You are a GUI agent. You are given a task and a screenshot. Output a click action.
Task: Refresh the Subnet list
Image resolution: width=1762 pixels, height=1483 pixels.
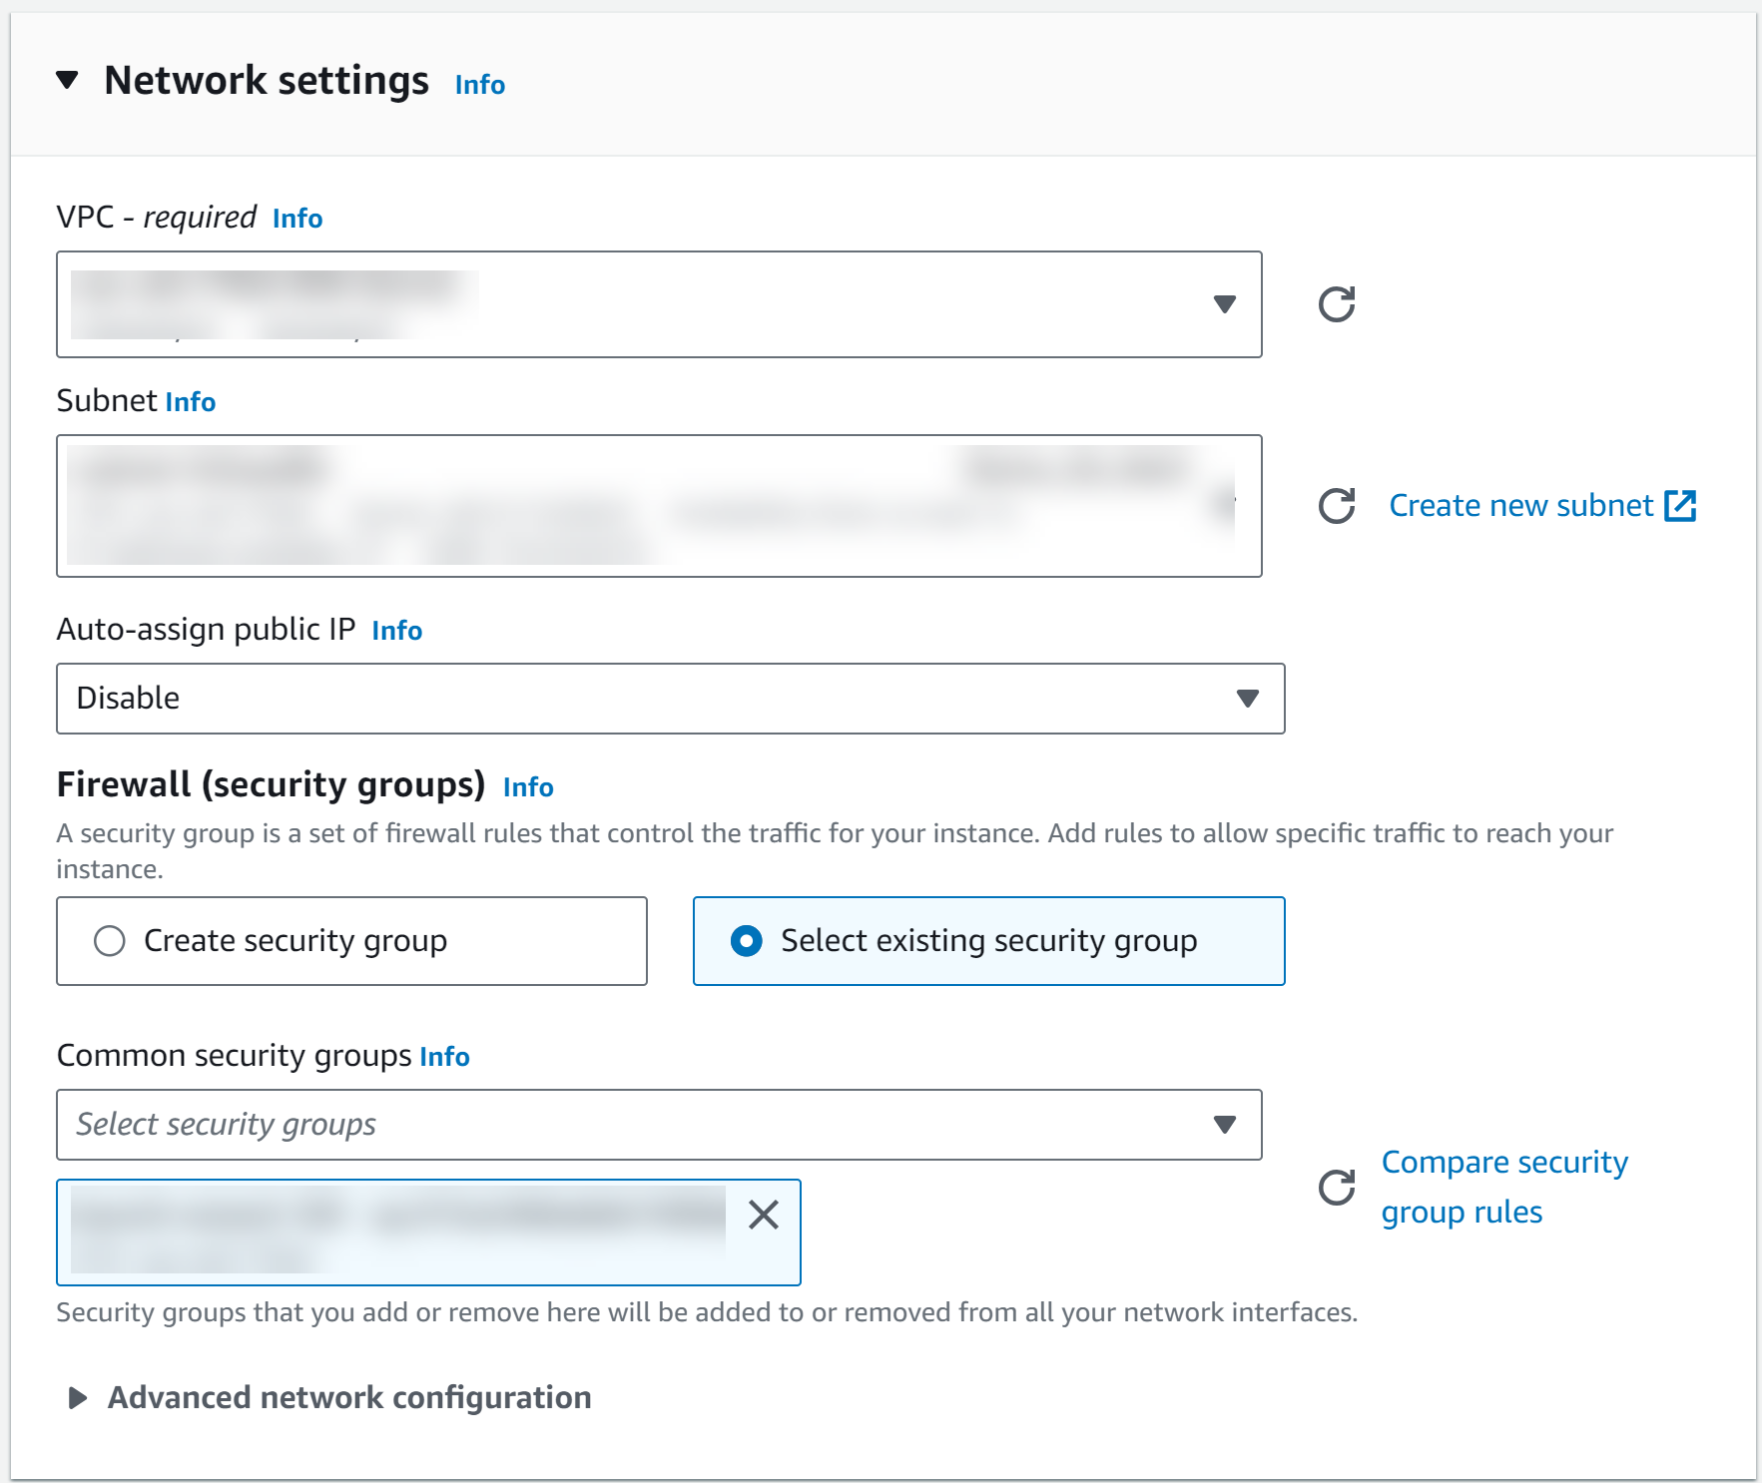tap(1335, 505)
